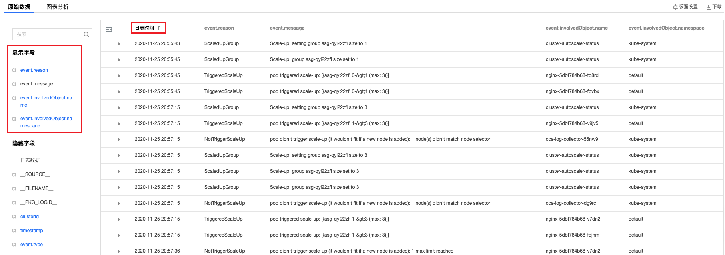Toggle visibility icon for event.message field

[14, 84]
